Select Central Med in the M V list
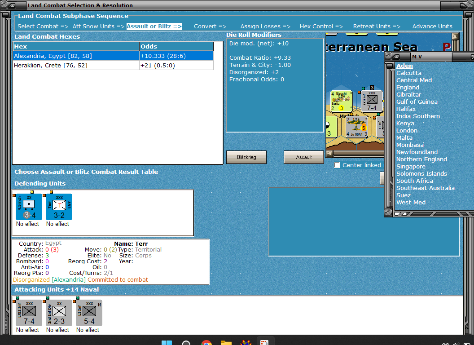The width and height of the screenshot is (474, 345). click(x=414, y=80)
